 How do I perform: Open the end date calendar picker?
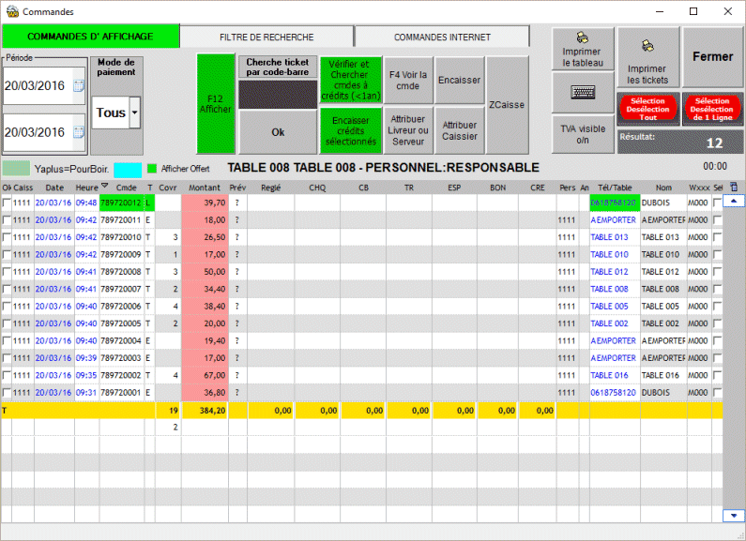(x=79, y=132)
